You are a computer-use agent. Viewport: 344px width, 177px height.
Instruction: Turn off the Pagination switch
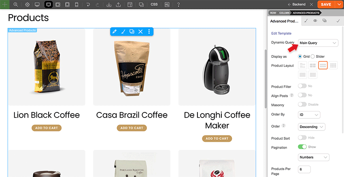tap(302, 147)
